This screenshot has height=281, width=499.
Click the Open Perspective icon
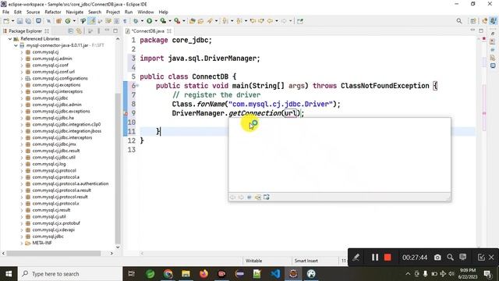(473, 21)
